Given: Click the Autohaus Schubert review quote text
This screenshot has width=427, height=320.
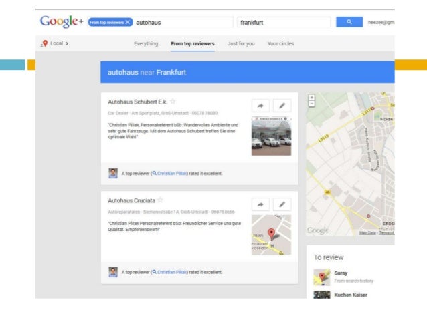Looking at the screenshot, I should (x=173, y=131).
